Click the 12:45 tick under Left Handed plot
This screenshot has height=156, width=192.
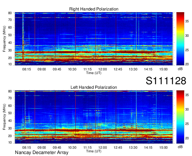118,148
